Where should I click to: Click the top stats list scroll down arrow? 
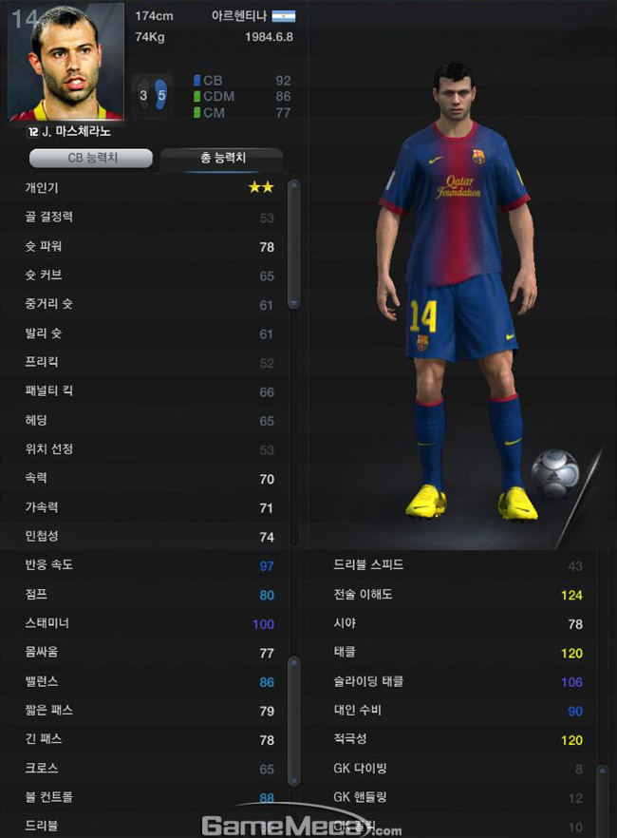pyautogui.click(x=293, y=303)
